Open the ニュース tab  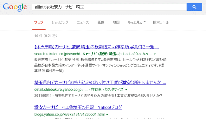pyautogui.click(x=83, y=22)
